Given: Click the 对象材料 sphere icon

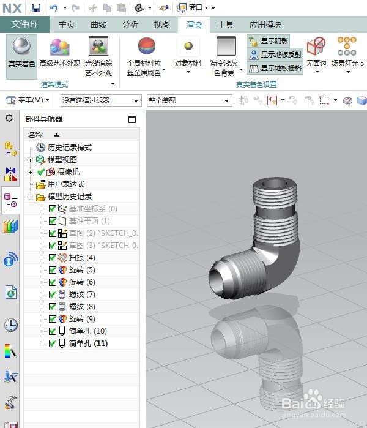Looking at the screenshot, I should (x=188, y=46).
